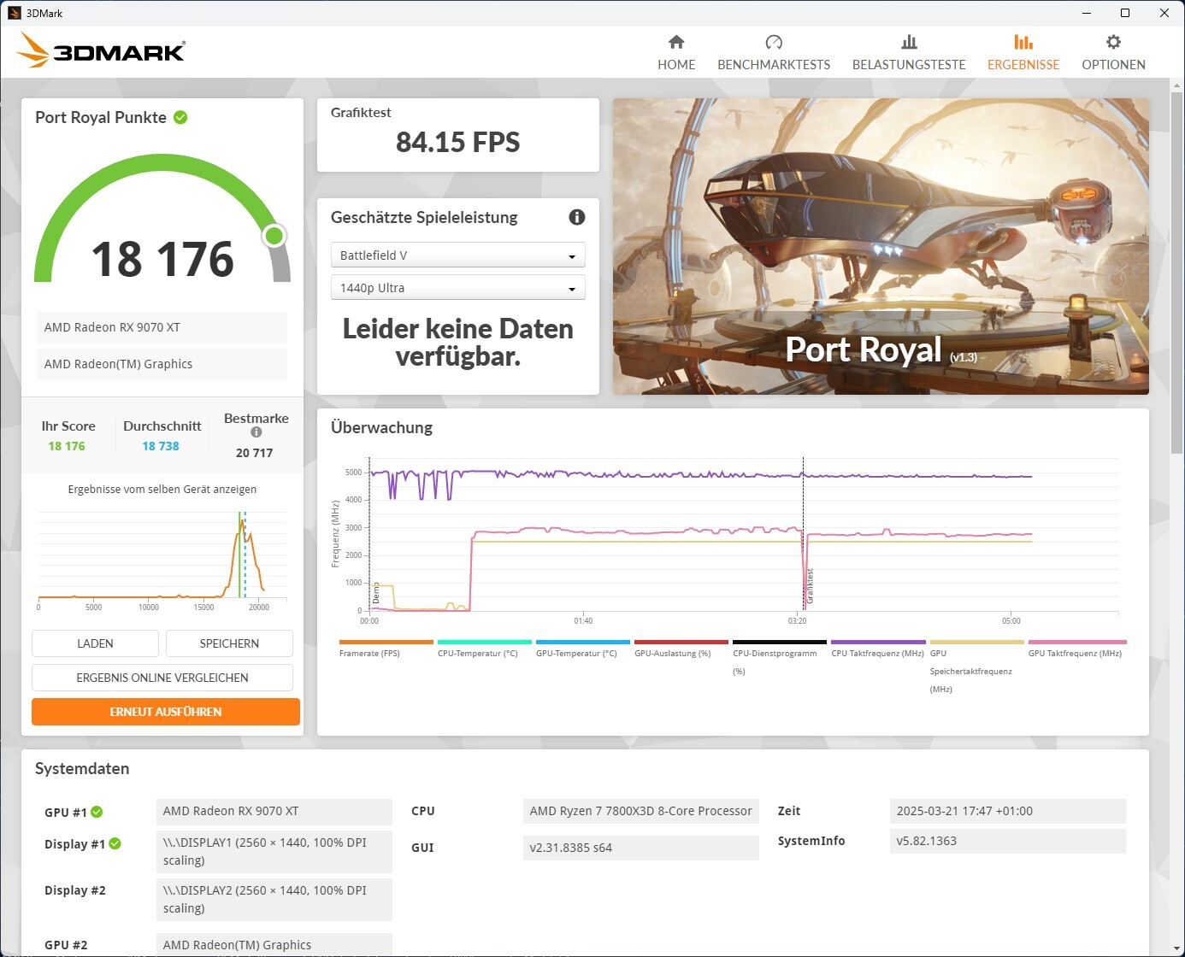Click Leider keine Daten verfügbar message
Viewport: 1185px width, 957px height.
457,343
